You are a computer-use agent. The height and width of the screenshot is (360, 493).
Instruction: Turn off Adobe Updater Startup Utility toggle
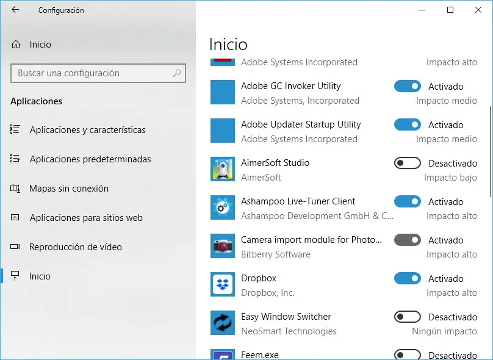408,125
